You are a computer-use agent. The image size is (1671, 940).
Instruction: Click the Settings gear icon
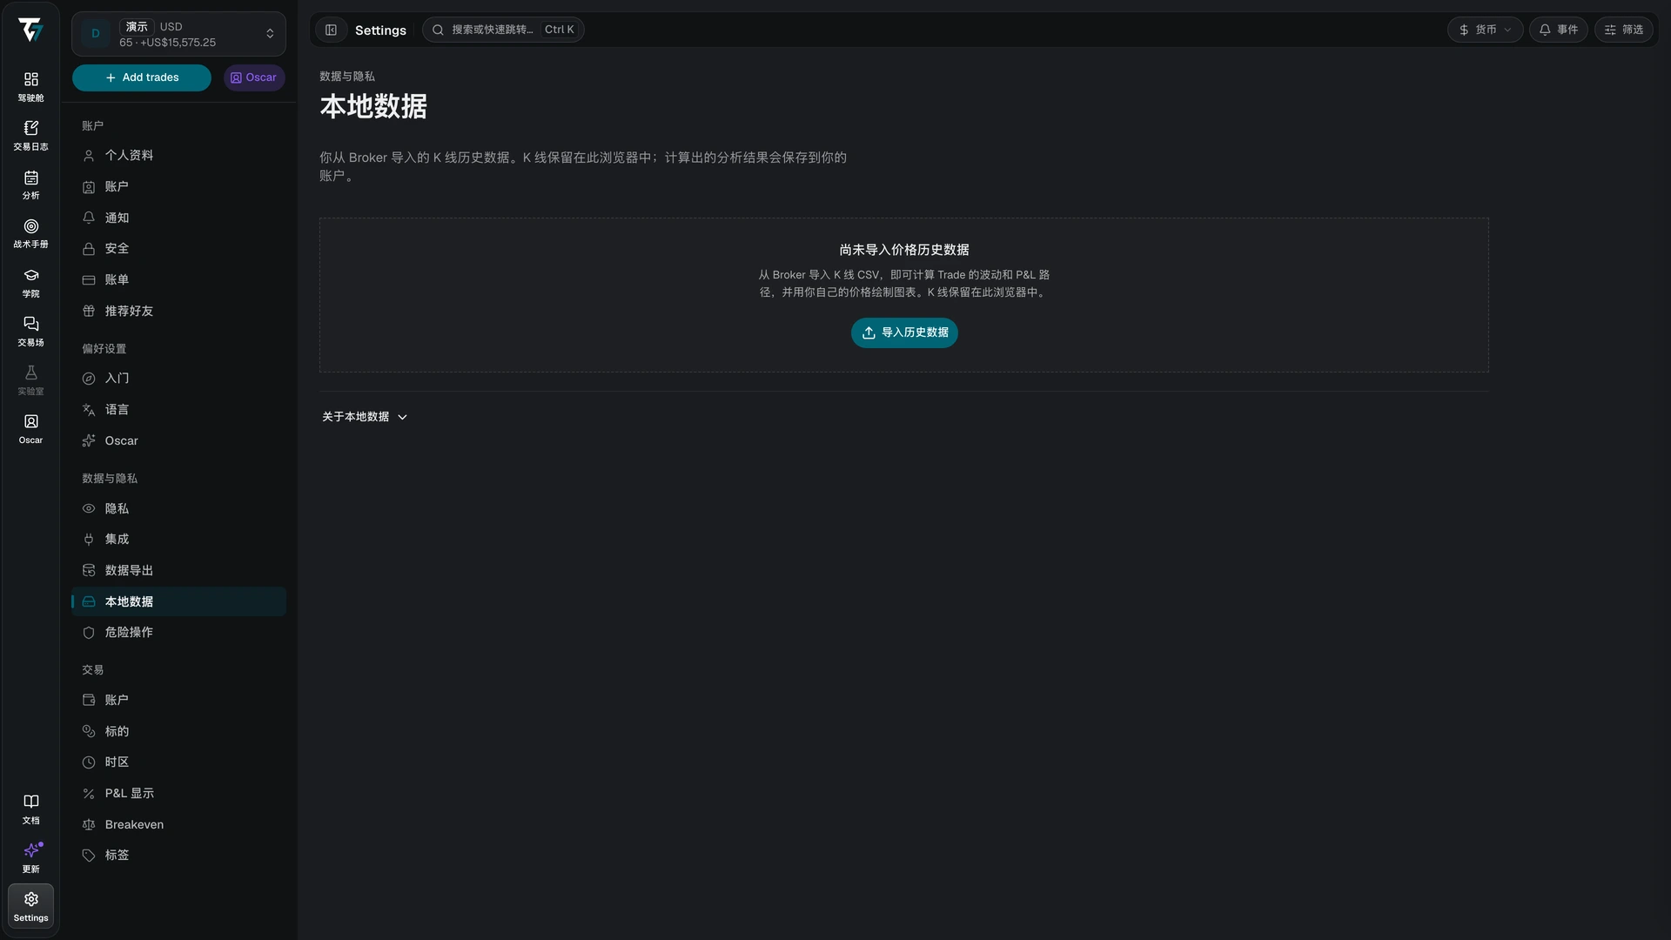click(30, 906)
